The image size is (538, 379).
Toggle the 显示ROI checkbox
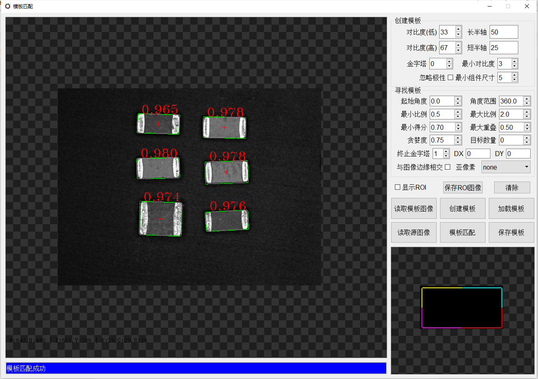[x=397, y=187]
